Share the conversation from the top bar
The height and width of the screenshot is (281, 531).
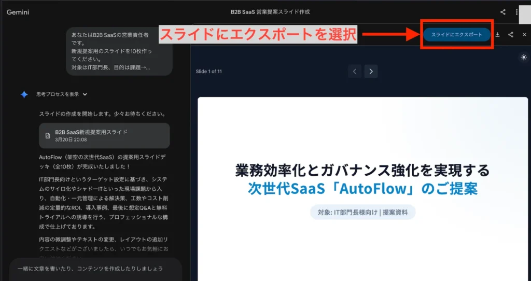coord(502,12)
